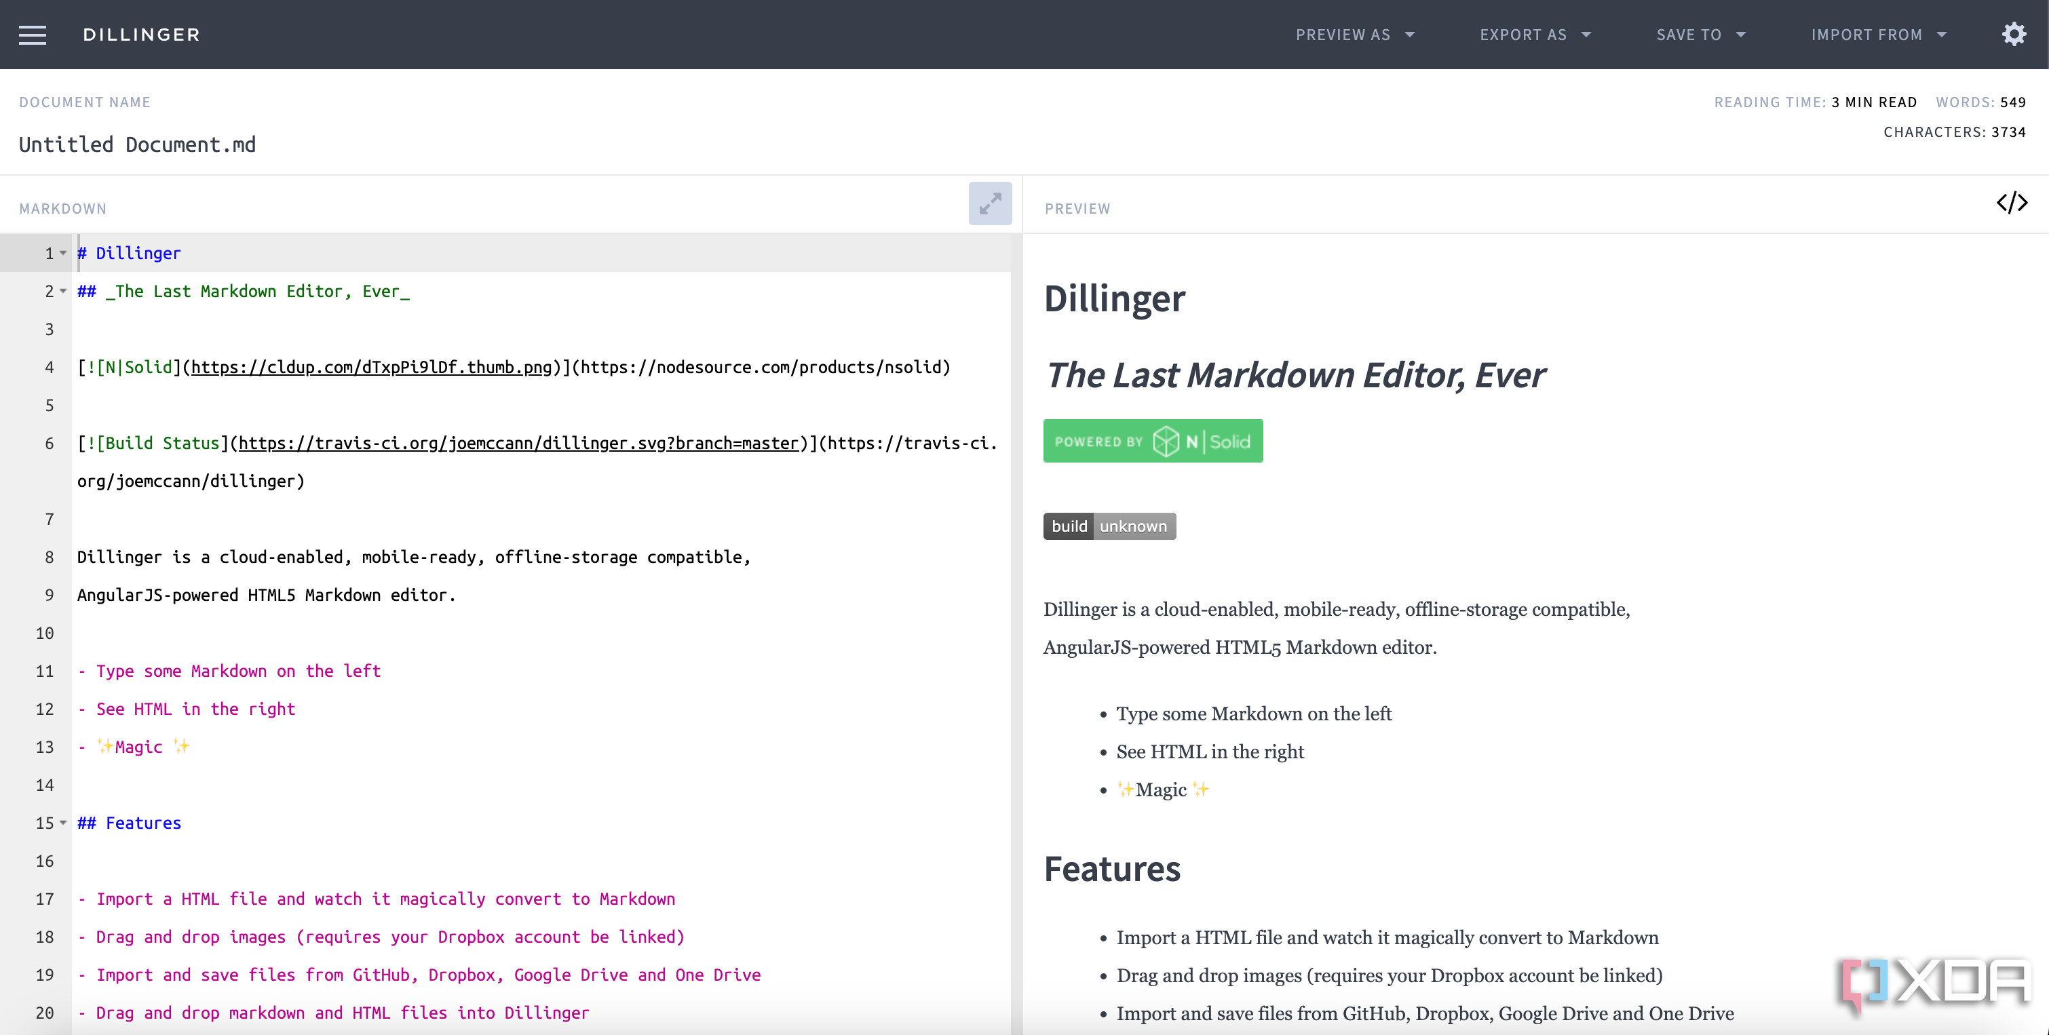
Task: Select the PREVIEW tab label
Action: pos(1077,208)
